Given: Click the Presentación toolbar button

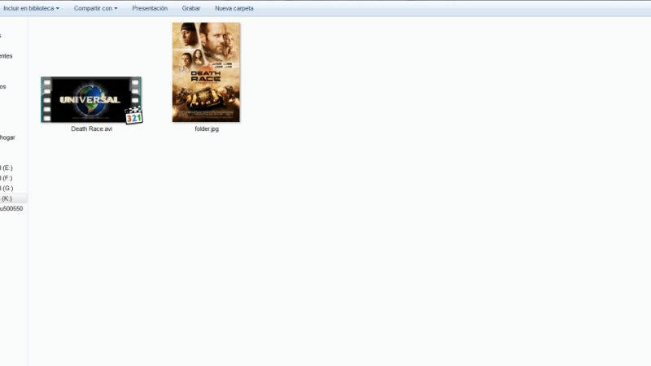Looking at the screenshot, I should (x=150, y=8).
